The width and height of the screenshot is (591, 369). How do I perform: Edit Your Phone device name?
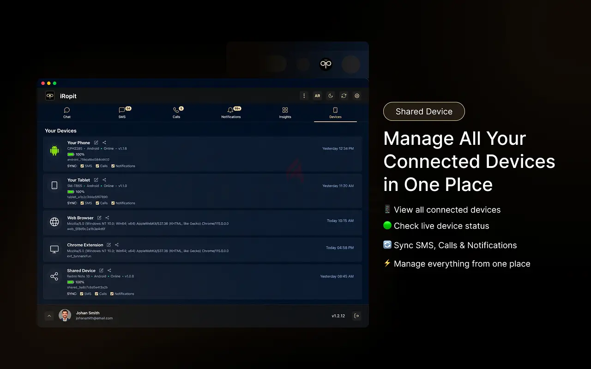coord(96,143)
